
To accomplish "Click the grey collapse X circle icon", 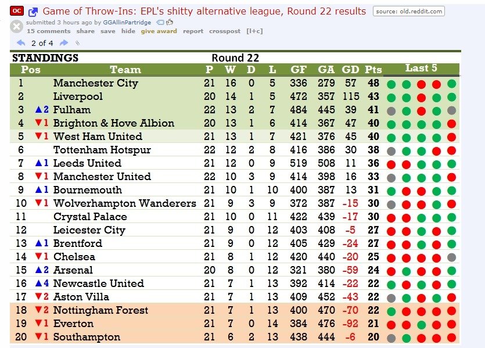I will tap(17, 26).
